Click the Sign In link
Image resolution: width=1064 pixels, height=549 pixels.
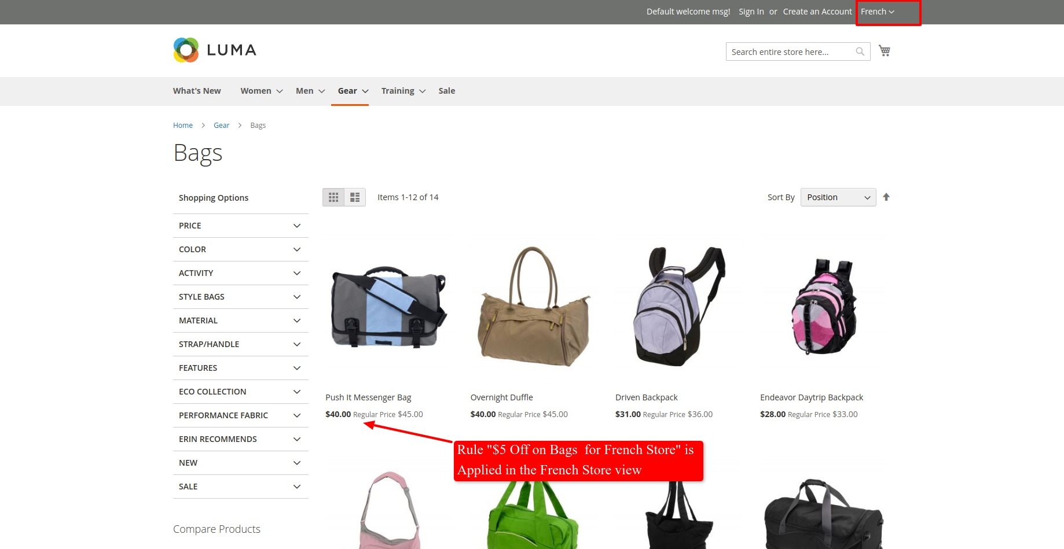751,12
